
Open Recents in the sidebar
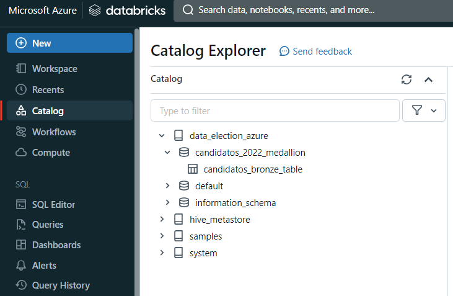[48, 89]
